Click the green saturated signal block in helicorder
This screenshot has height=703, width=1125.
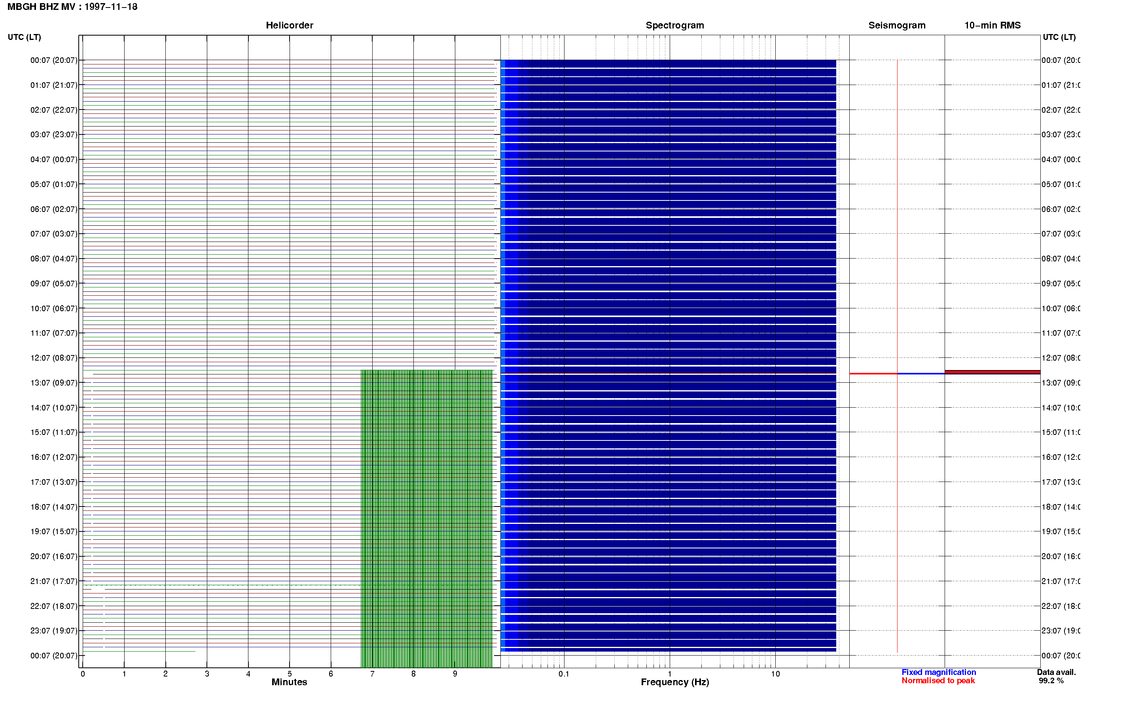[426, 518]
